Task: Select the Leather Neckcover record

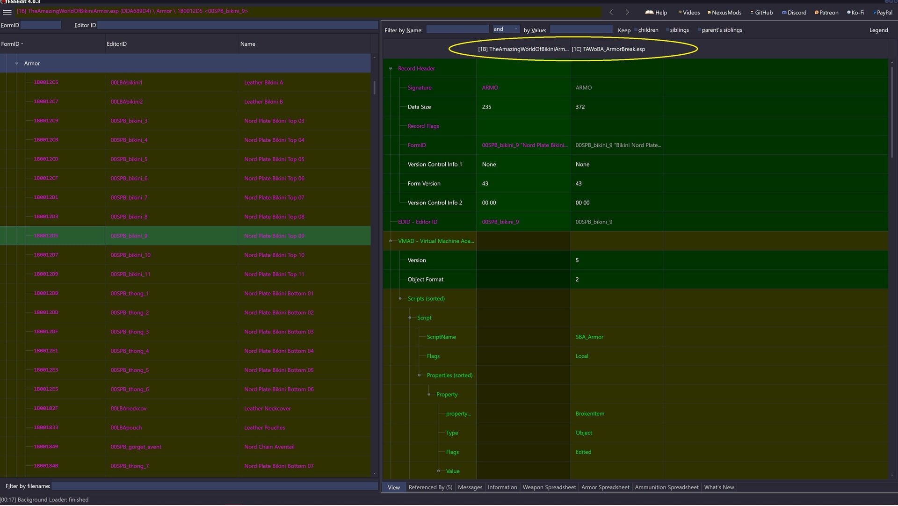Action: [185, 409]
